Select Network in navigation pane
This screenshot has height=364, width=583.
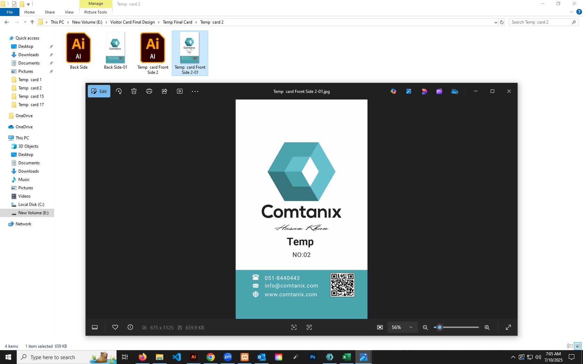pyautogui.click(x=23, y=224)
